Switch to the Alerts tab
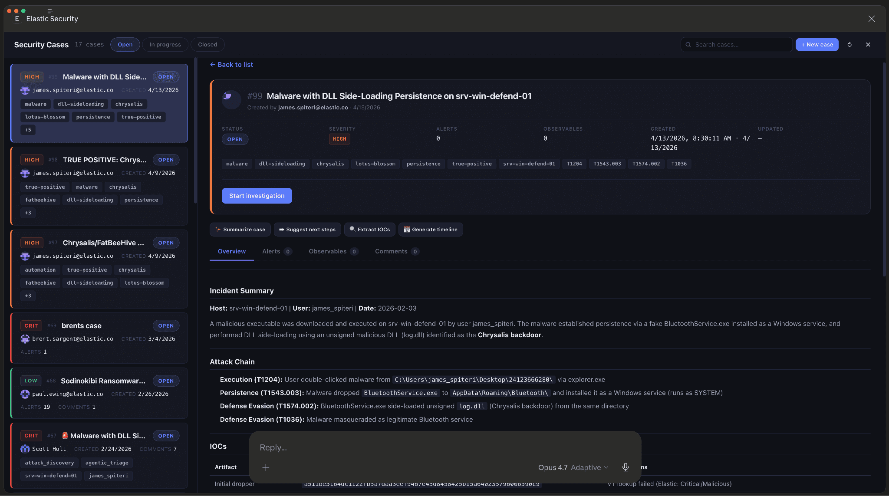 pyautogui.click(x=272, y=251)
